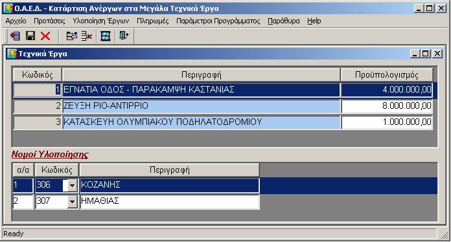Screen dimensions: 451x242
Task: Click project code cell 3
Action: pos(38,122)
